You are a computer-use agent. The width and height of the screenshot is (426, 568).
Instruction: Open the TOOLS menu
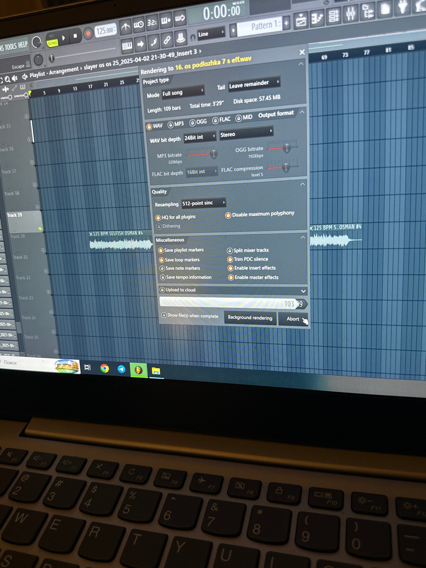point(11,47)
